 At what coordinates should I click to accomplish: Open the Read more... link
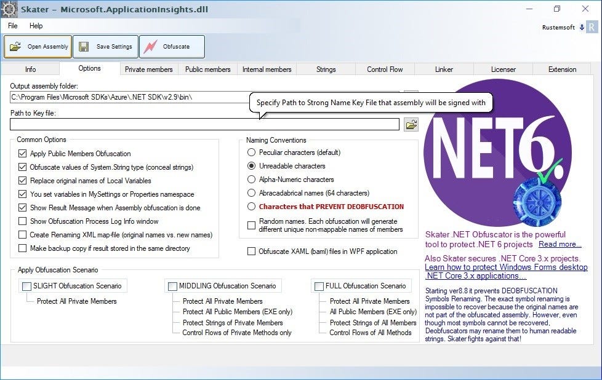[x=560, y=244]
